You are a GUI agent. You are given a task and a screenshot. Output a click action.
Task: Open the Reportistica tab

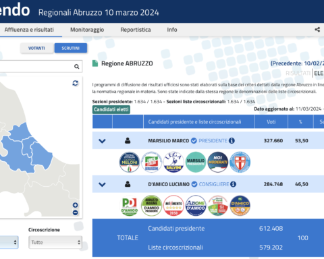click(x=136, y=30)
